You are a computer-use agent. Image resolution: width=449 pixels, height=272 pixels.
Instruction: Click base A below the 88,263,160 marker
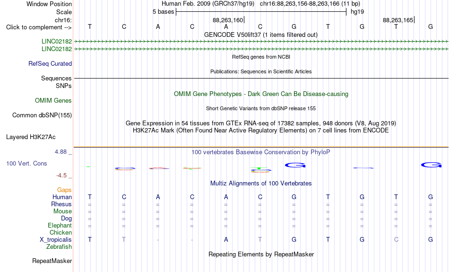226,27
